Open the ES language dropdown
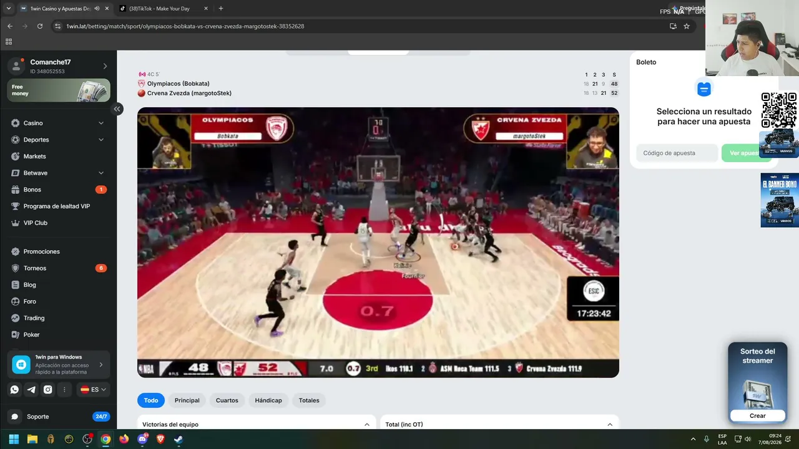 click(x=94, y=390)
